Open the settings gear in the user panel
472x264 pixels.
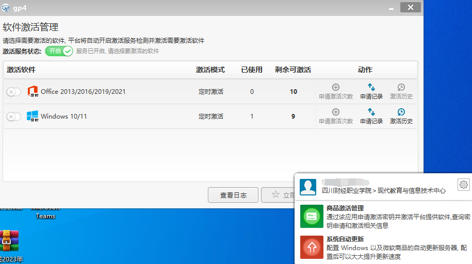pyautogui.click(x=463, y=185)
